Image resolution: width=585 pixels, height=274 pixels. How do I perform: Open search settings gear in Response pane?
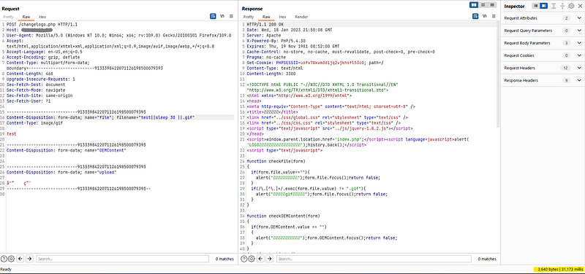[251, 259]
